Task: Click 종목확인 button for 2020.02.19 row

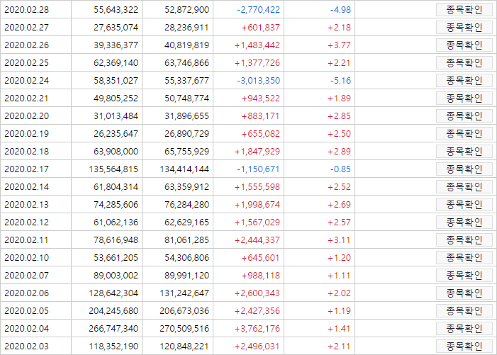Action: (464, 134)
